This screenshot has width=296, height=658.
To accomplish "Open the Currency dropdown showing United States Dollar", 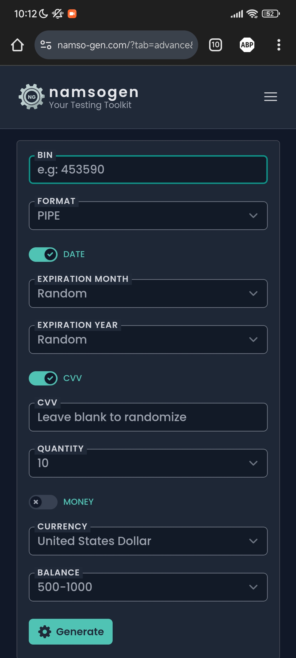I will [x=148, y=541].
